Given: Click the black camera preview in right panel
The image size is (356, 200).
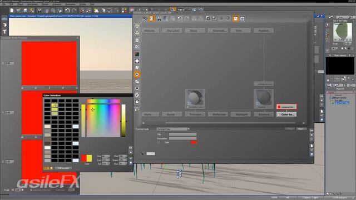Looking at the screenshot, I should click(340, 66).
